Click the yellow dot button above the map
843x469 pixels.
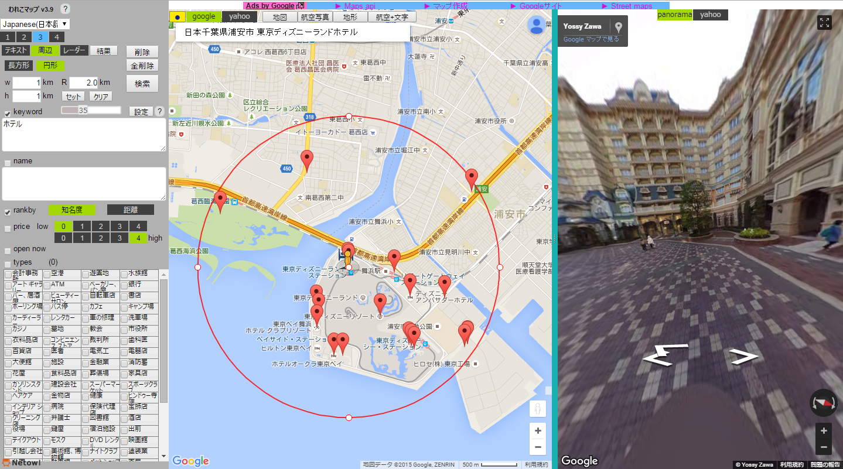tap(178, 16)
